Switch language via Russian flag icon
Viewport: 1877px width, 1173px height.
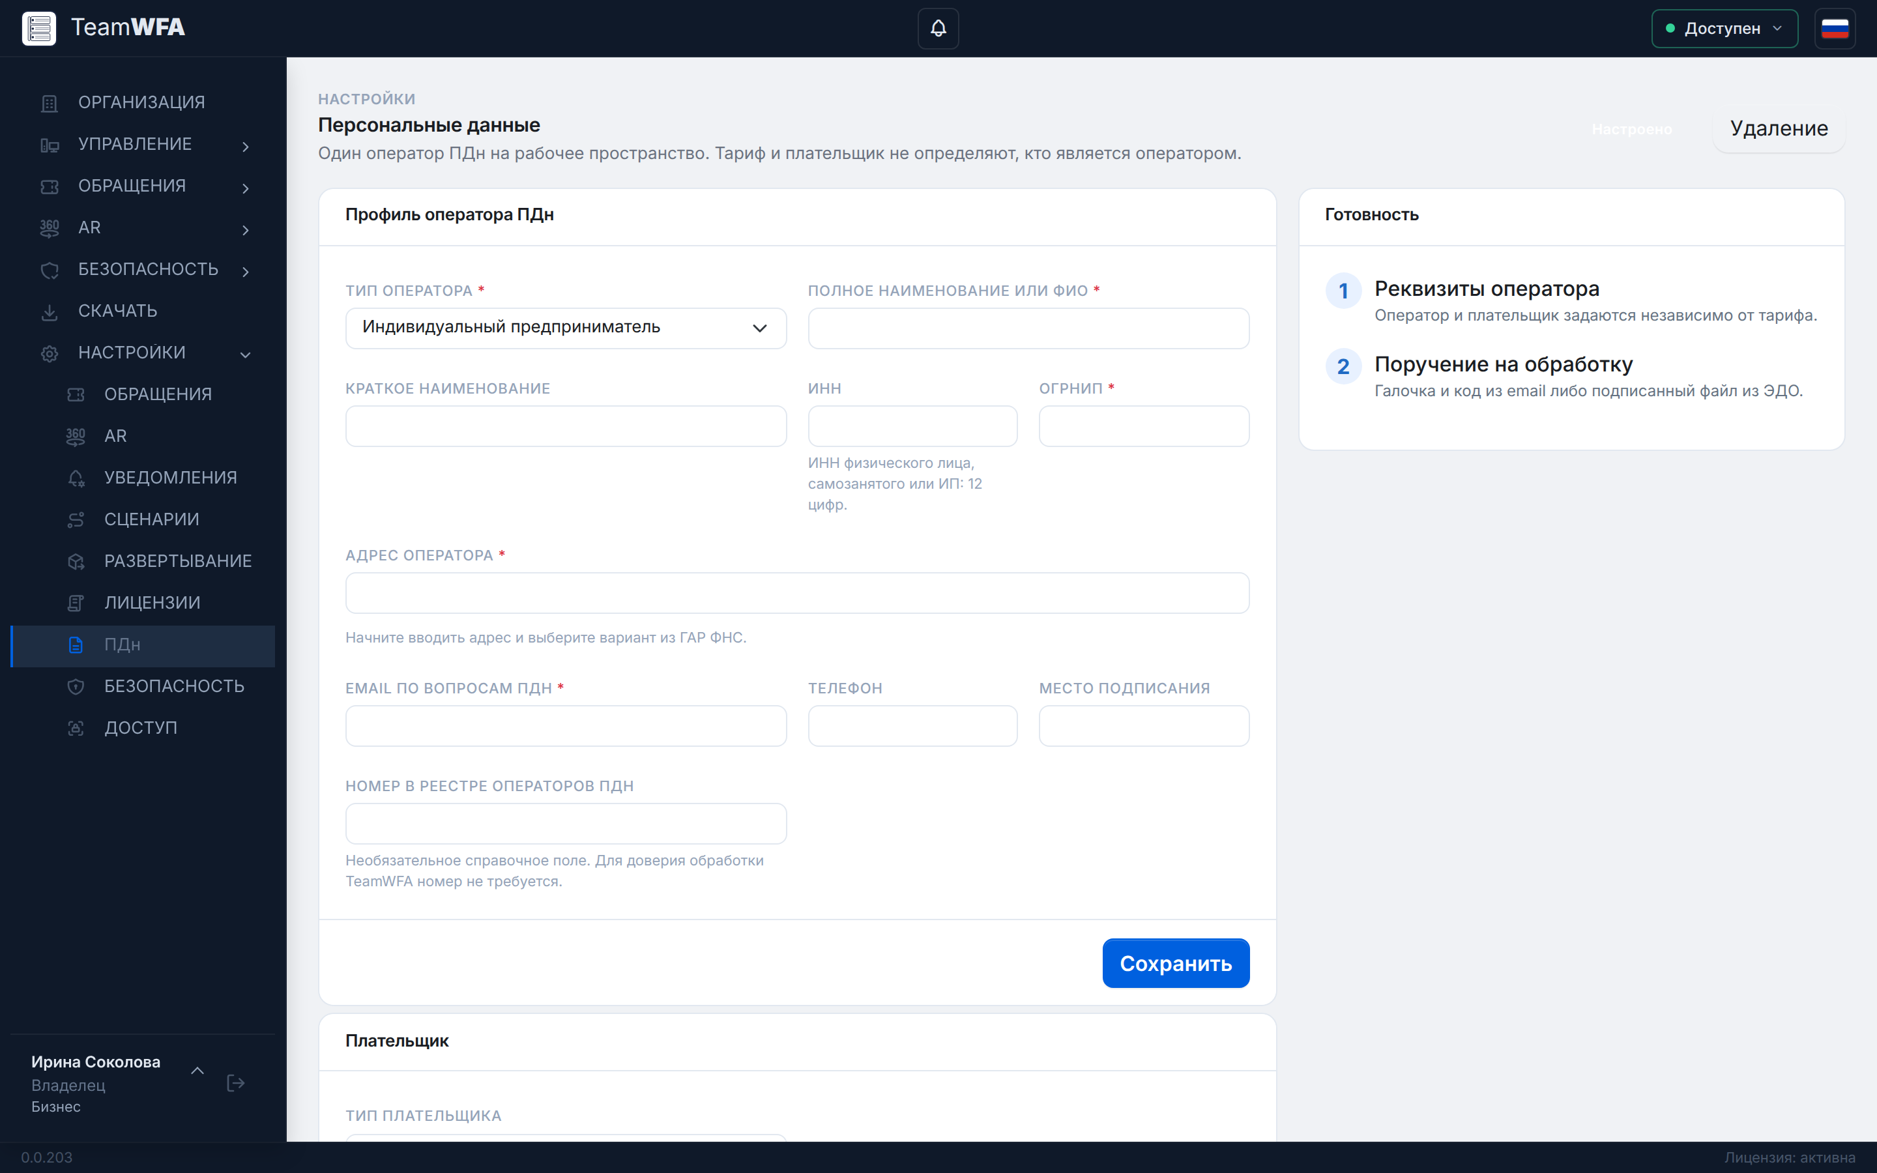(1835, 29)
